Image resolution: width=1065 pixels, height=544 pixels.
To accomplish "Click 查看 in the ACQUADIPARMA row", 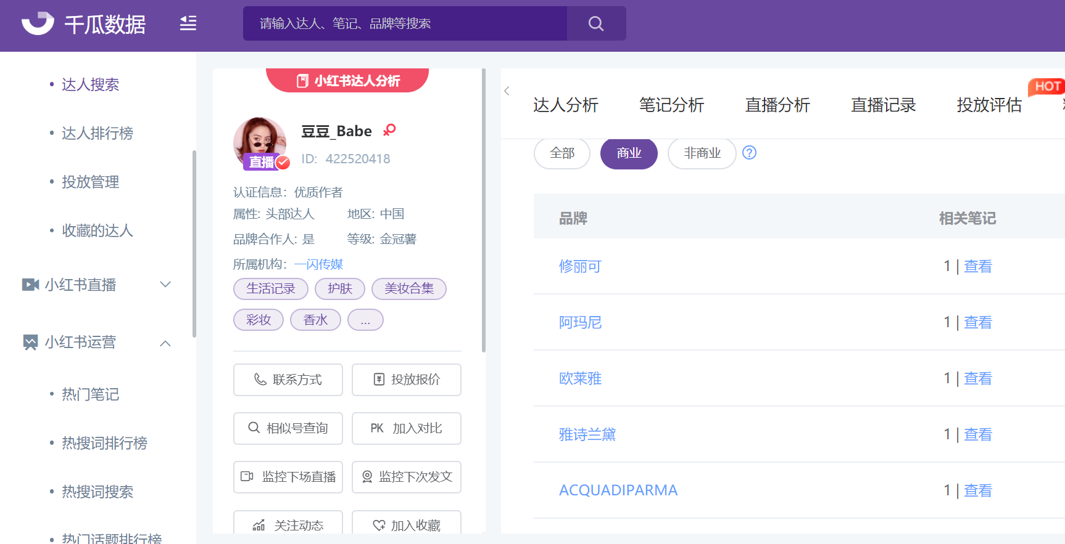I will 978,491.
